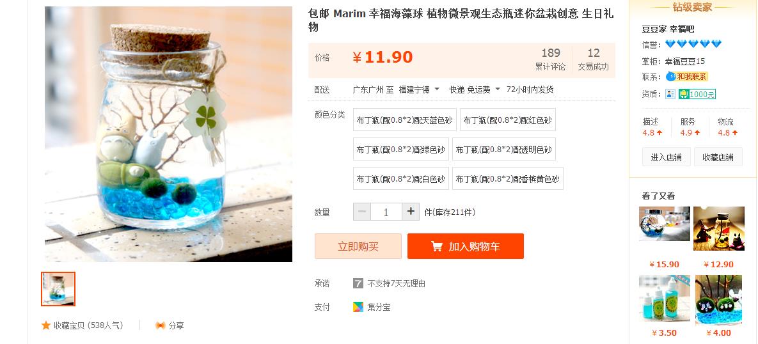
Task: Open the 福建宁德 destination dropdown
Action: pos(419,90)
